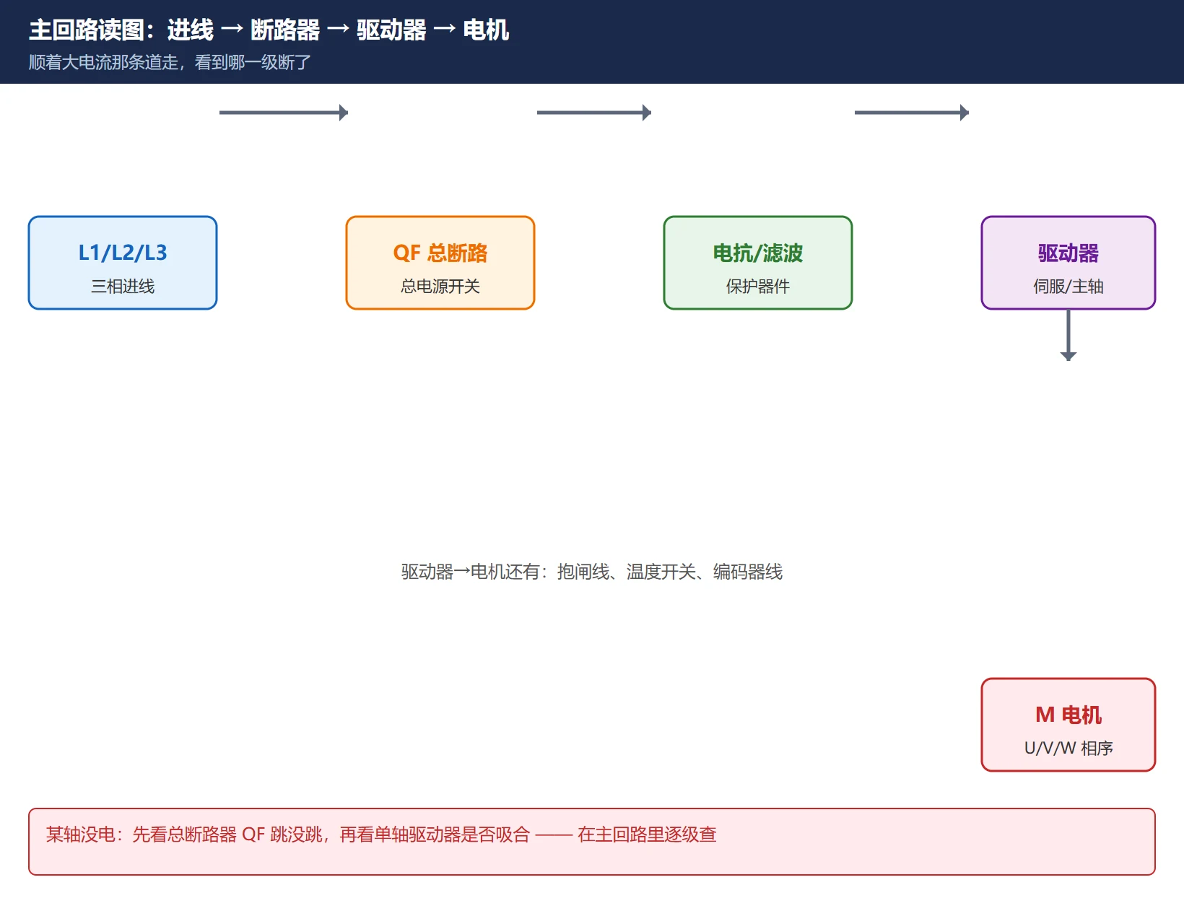Click the note about 抱闸线、温度开关、编码器线

coord(592,572)
